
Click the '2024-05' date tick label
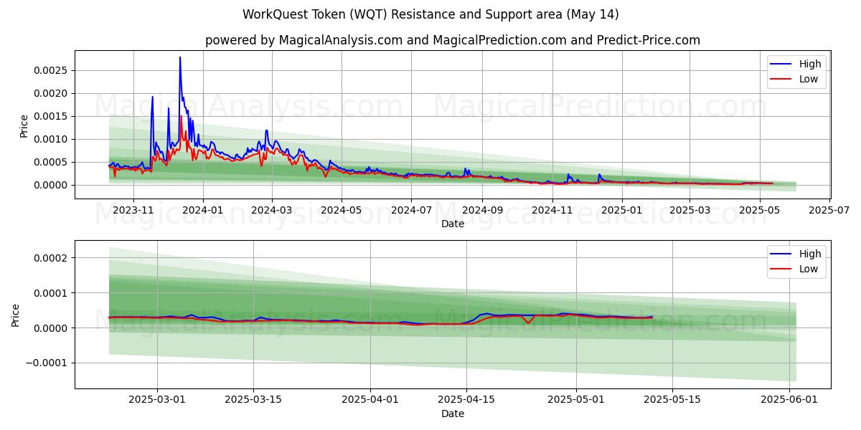pyautogui.click(x=342, y=210)
